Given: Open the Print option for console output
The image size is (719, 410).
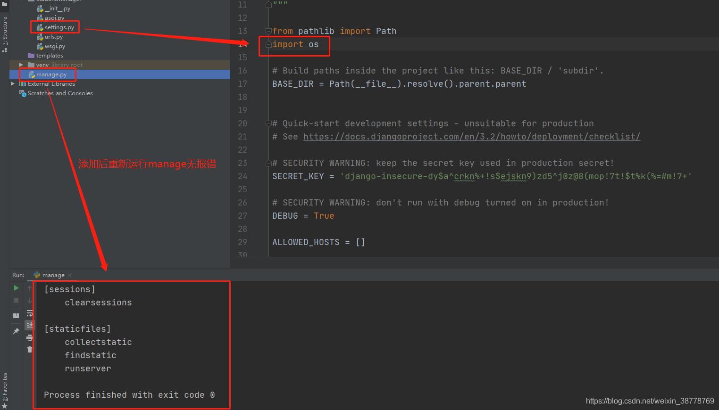Looking at the screenshot, I should 29,337.
